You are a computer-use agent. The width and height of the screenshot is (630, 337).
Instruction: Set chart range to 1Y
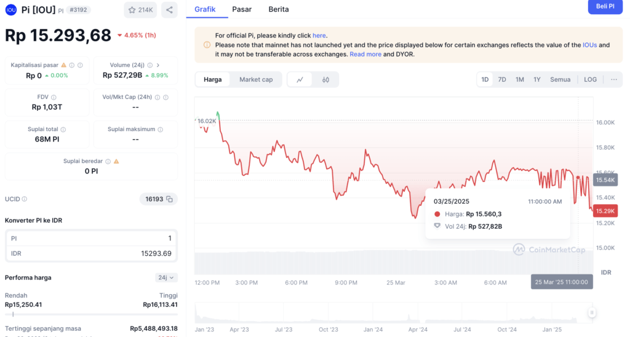(x=536, y=79)
